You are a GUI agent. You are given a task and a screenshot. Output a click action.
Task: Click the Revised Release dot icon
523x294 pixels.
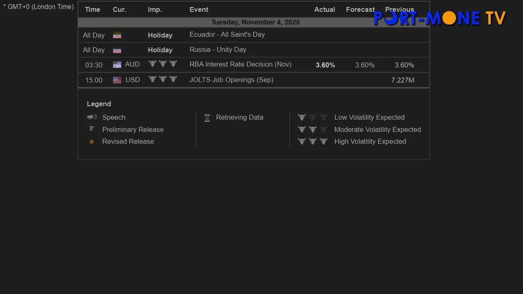coord(92,142)
